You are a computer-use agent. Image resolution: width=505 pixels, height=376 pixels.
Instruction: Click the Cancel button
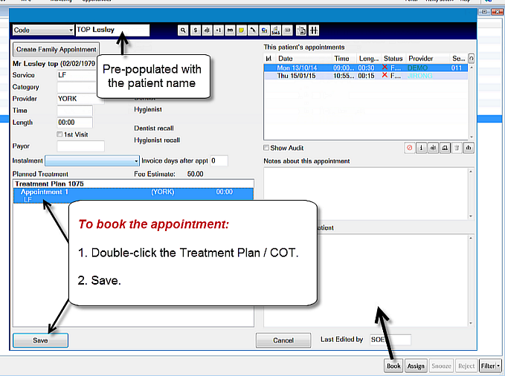coord(283,340)
